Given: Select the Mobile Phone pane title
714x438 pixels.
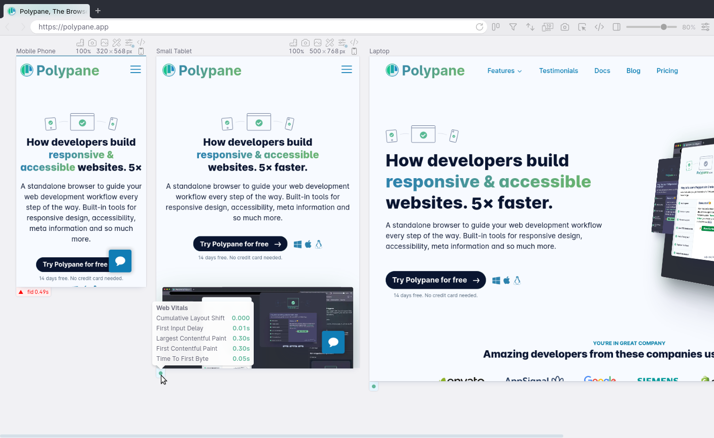Looking at the screenshot, I should [x=36, y=51].
